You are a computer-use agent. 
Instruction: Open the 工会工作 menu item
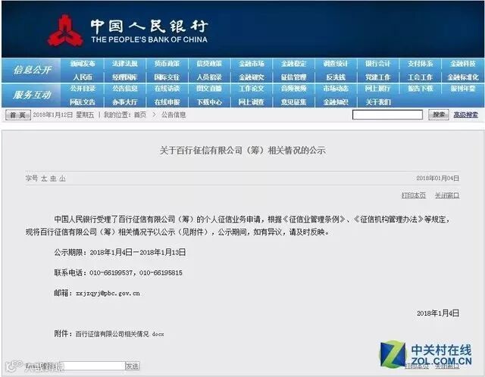(x=420, y=77)
